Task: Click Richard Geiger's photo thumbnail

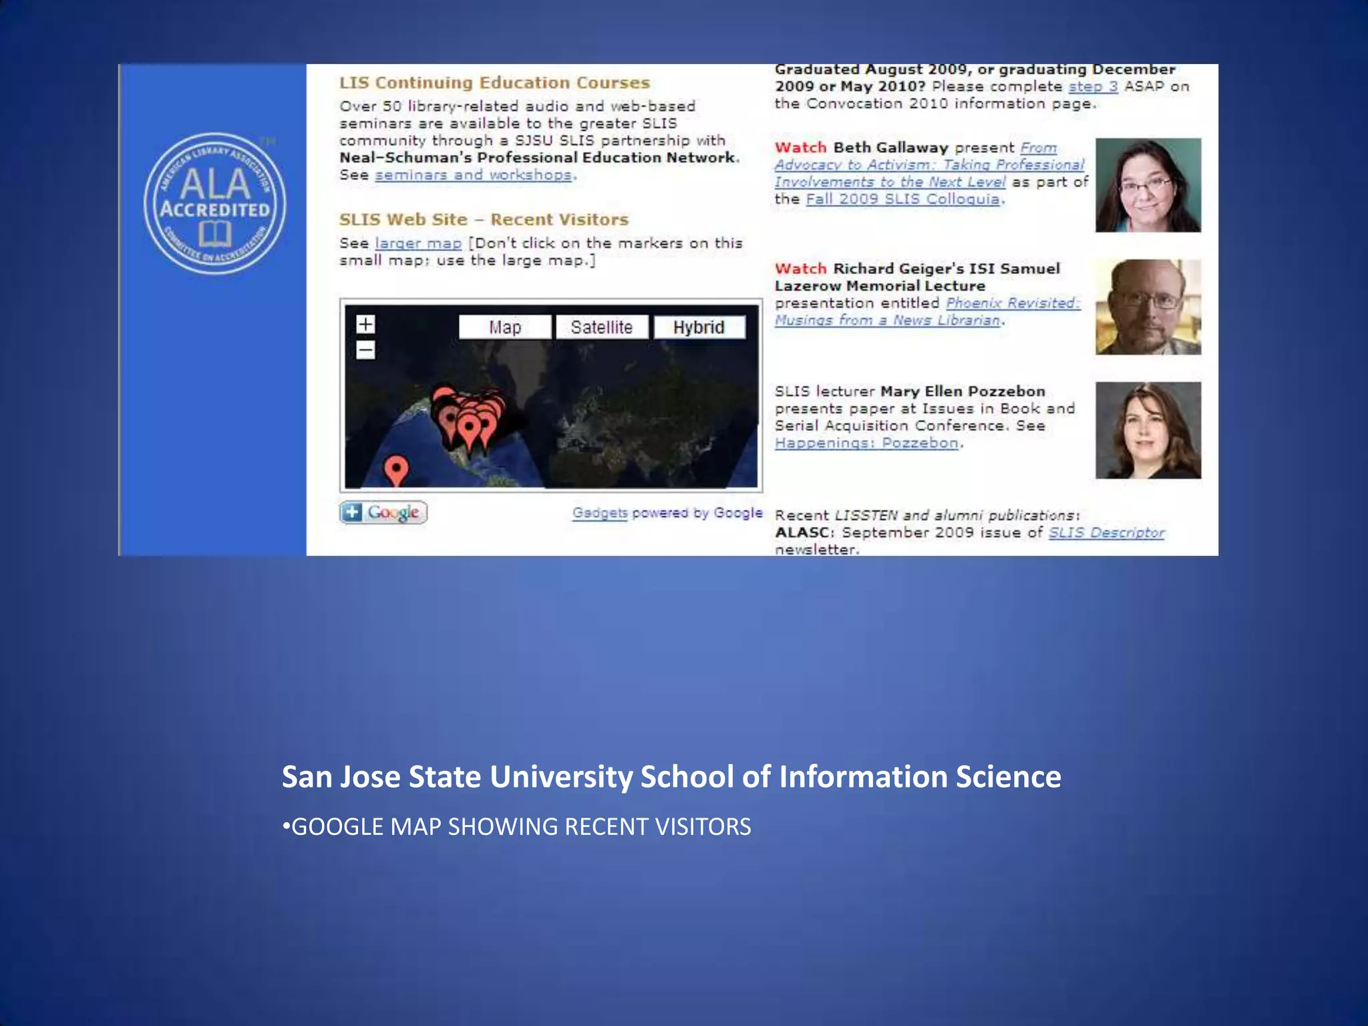Action: point(1148,307)
